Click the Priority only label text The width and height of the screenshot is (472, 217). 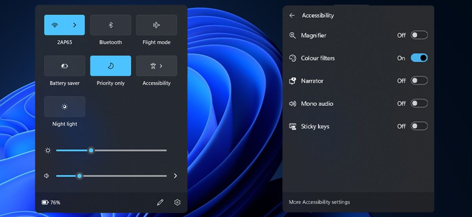pyautogui.click(x=111, y=83)
